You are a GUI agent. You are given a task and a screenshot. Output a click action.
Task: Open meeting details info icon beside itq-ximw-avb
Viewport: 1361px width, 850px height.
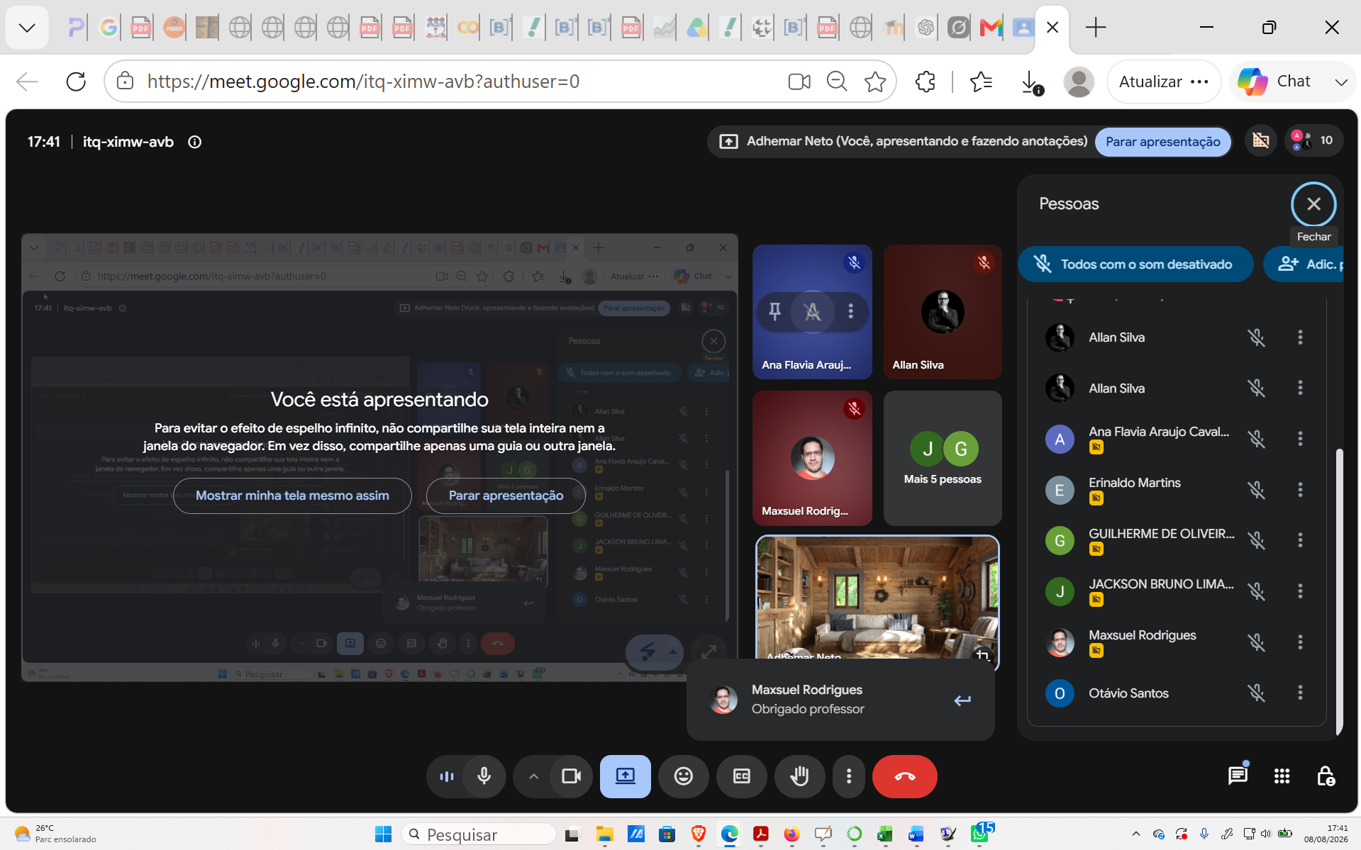[194, 142]
